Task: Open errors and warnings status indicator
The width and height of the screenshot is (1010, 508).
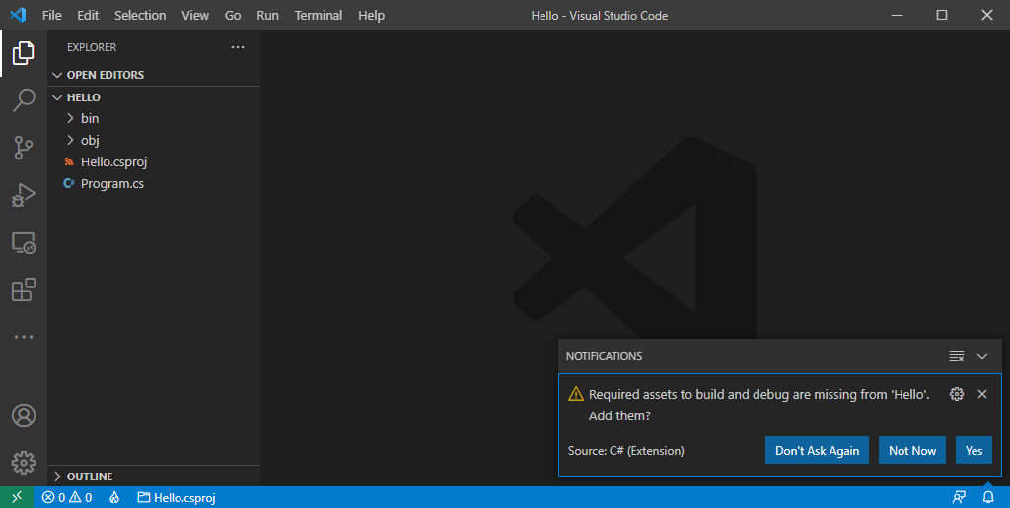Action: (x=67, y=497)
